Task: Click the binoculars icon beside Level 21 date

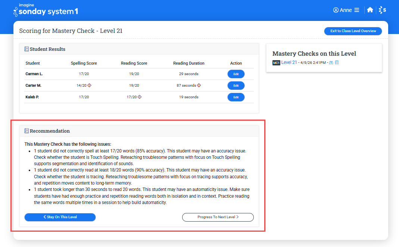Action: pyautogui.click(x=331, y=63)
